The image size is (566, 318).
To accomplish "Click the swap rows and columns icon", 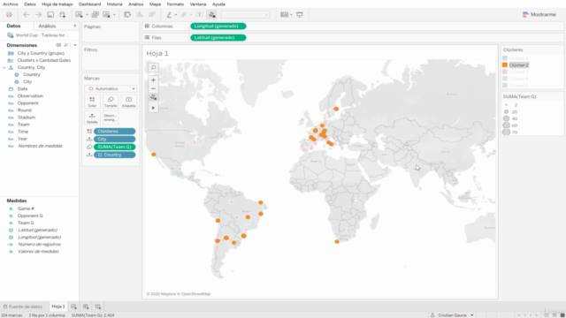I will click(x=127, y=15).
